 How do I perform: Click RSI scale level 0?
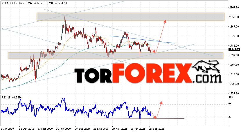pos(229,124)
